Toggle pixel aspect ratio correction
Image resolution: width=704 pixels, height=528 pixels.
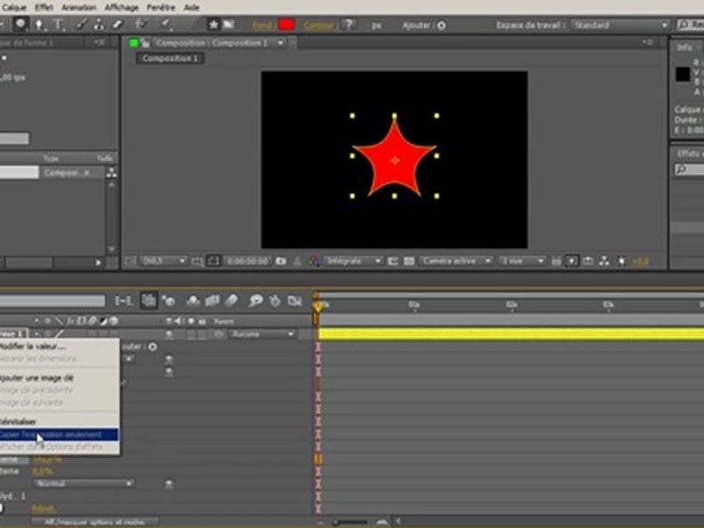tap(556, 261)
